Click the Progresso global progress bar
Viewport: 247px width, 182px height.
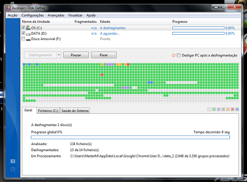tap(130, 137)
